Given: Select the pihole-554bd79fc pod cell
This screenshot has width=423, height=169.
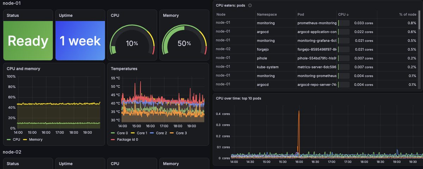Looking at the screenshot, I should click(x=317, y=58).
